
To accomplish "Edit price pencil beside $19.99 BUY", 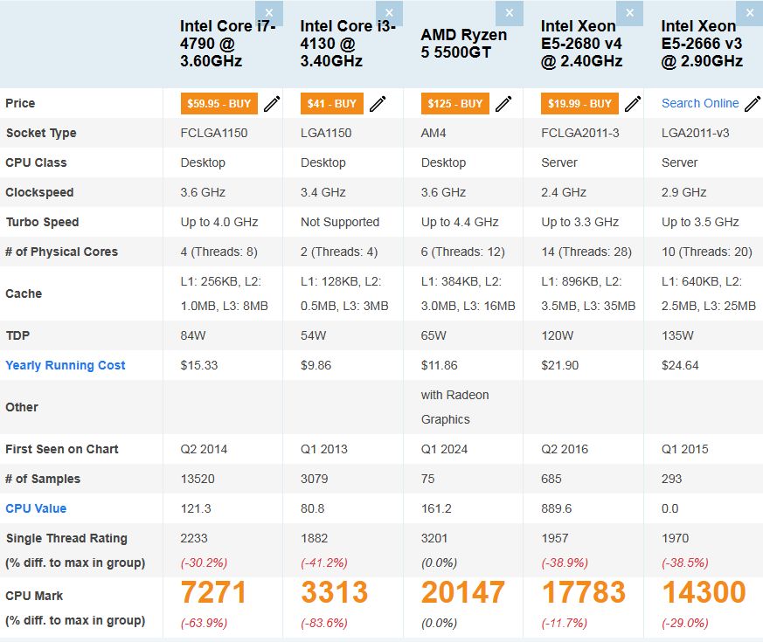I will 633,104.
